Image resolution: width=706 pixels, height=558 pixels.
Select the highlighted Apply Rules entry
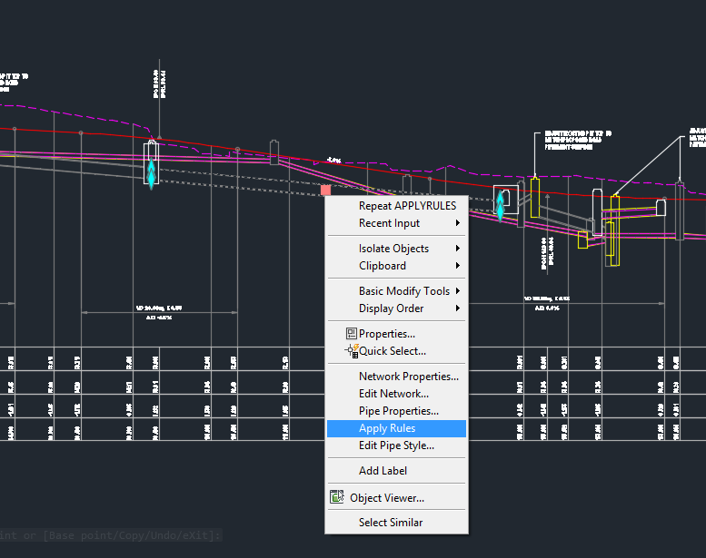pos(396,428)
